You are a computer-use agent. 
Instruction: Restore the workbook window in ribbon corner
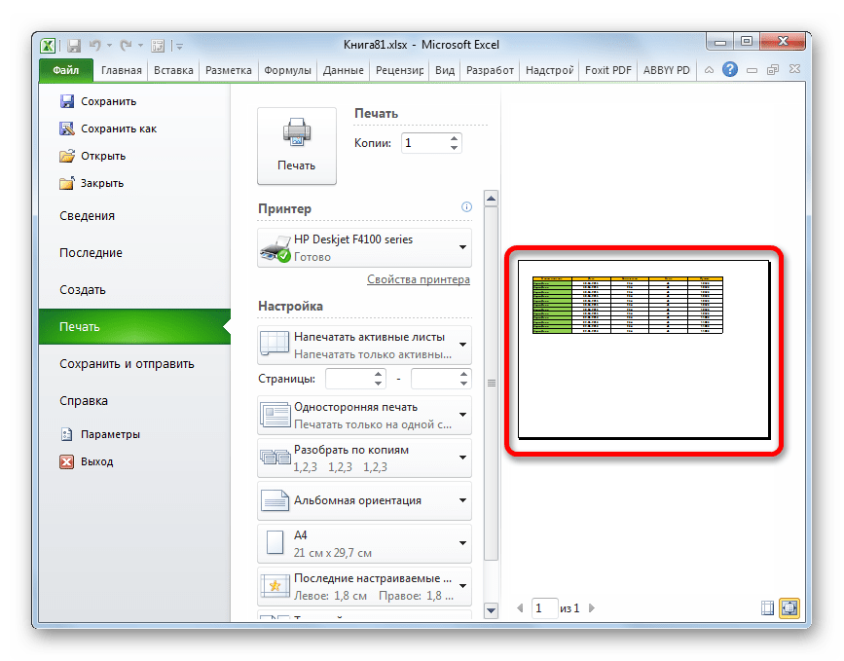tap(773, 70)
